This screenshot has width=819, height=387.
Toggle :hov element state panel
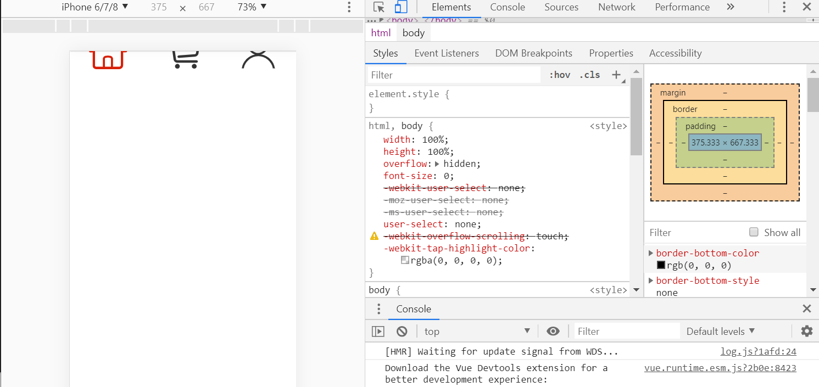[x=560, y=75]
